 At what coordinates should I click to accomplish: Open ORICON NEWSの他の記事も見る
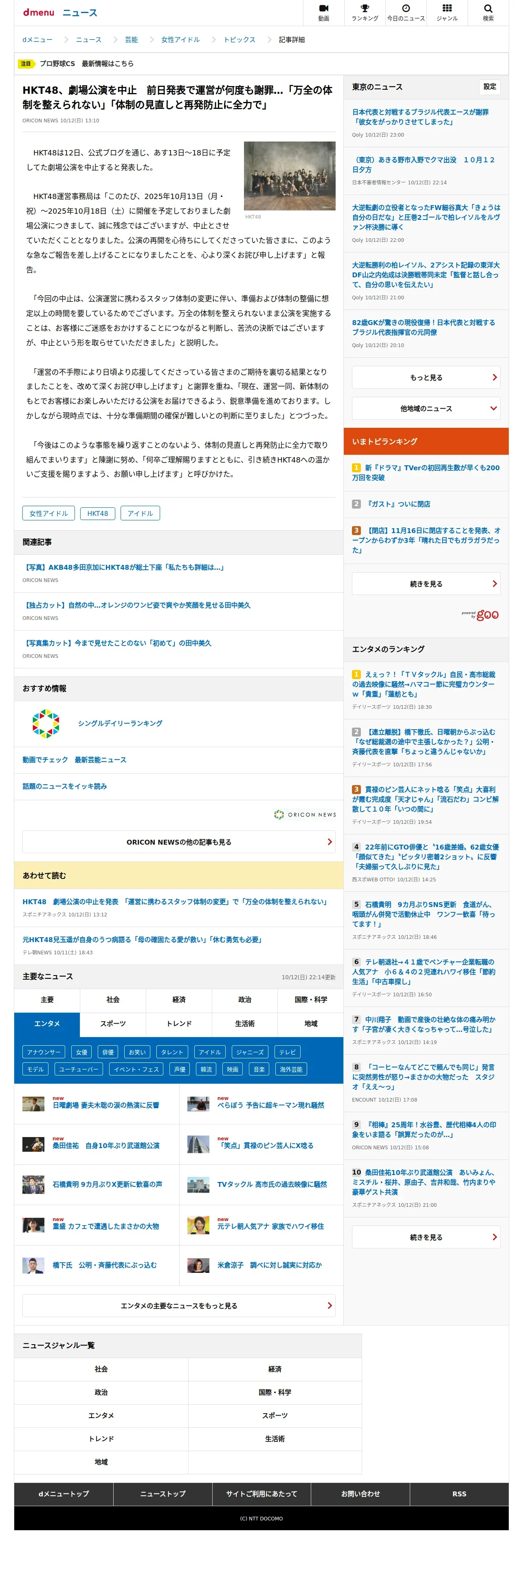(x=179, y=842)
